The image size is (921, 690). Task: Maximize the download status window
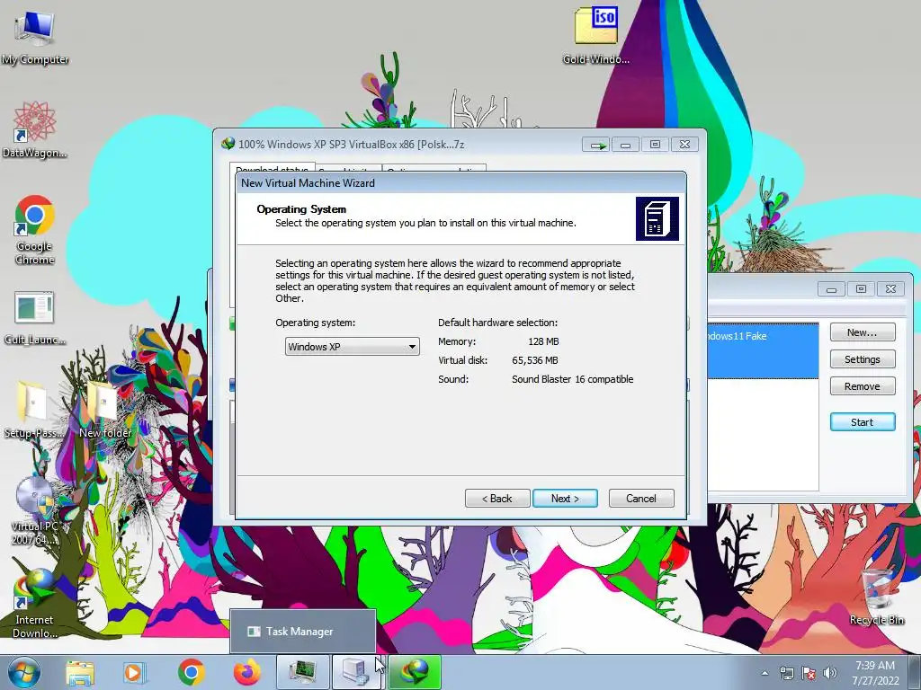[x=656, y=145]
